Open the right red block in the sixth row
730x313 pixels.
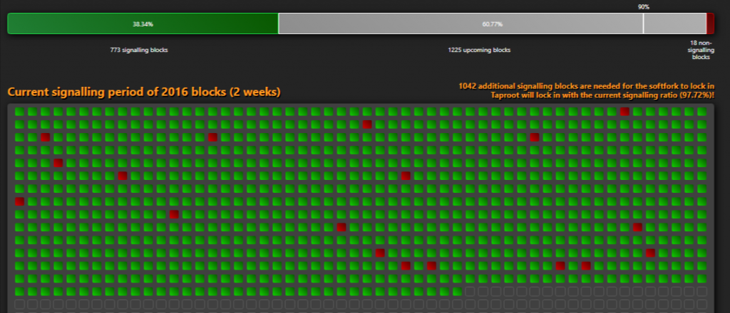click(406, 176)
